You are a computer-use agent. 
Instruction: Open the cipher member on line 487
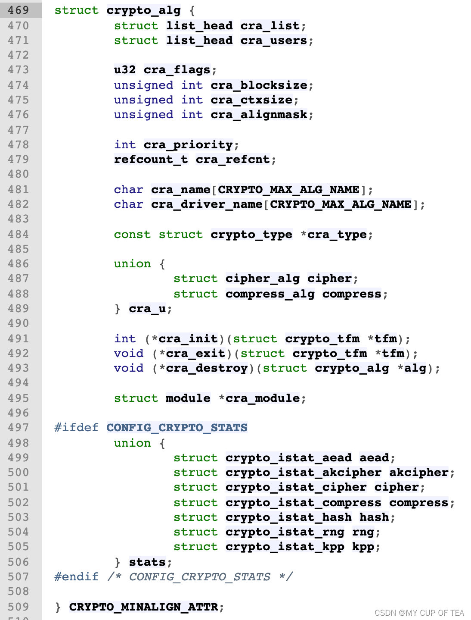[x=330, y=279]
